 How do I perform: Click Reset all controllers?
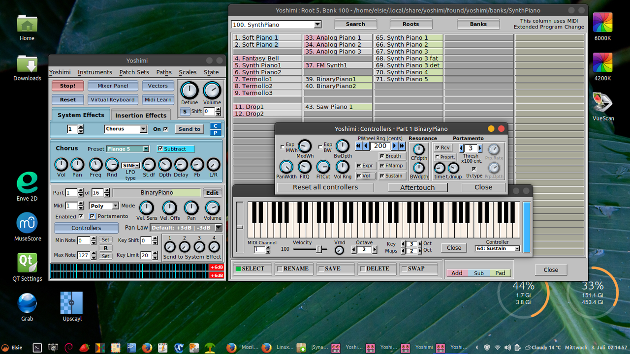325,187
